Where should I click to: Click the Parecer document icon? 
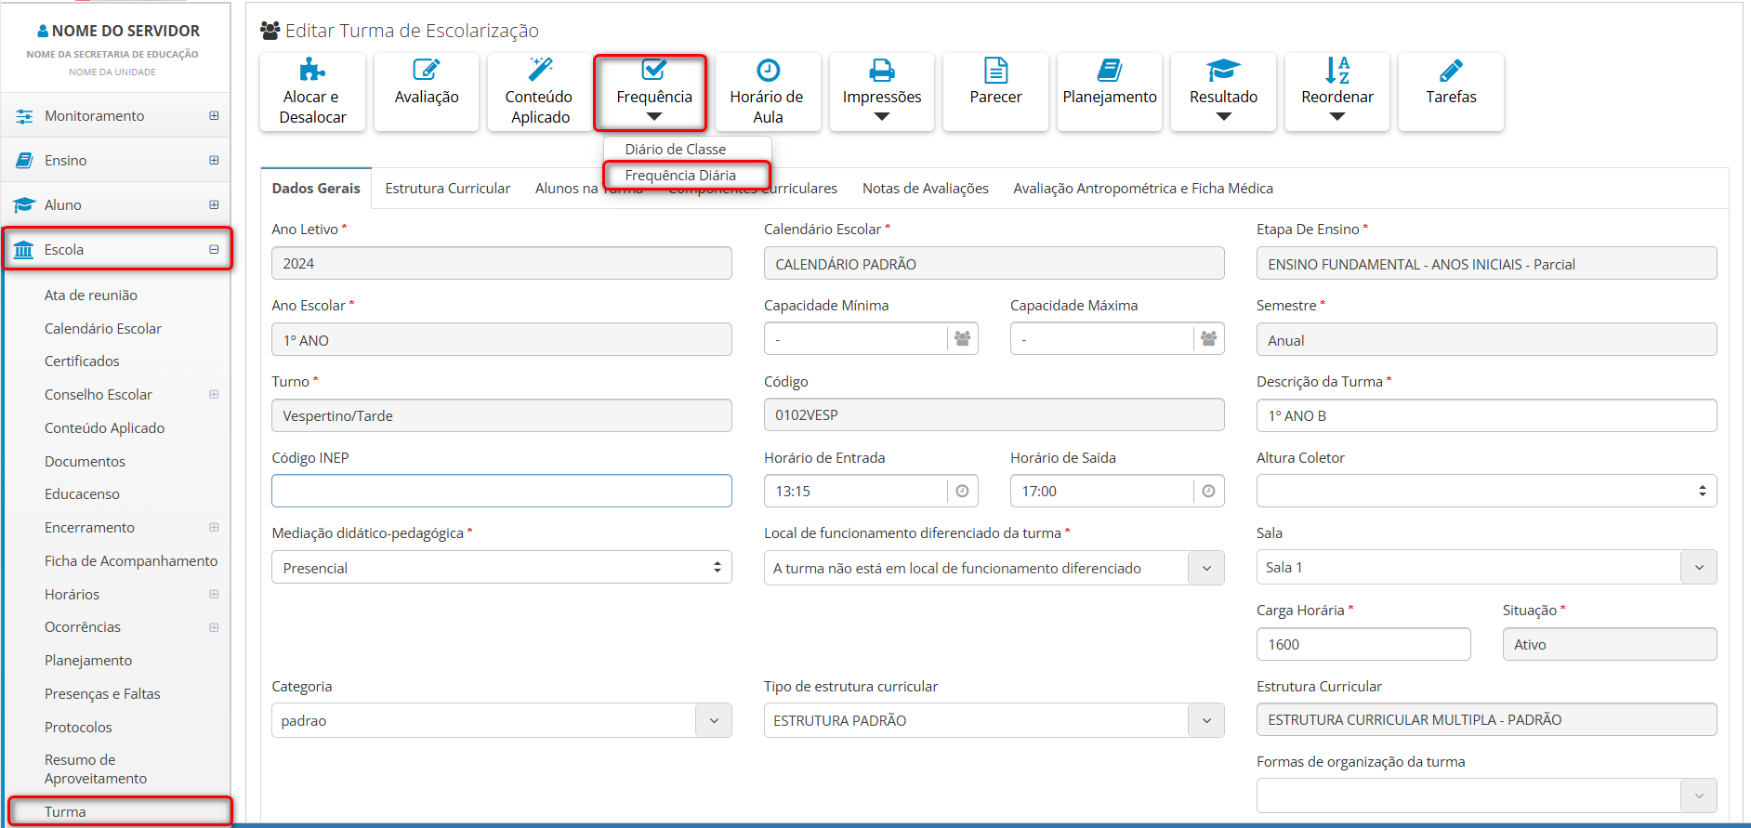[x=995, y=70]
